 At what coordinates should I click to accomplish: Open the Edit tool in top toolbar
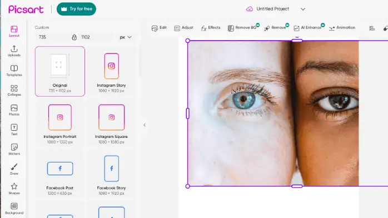[x=159, y=28]
